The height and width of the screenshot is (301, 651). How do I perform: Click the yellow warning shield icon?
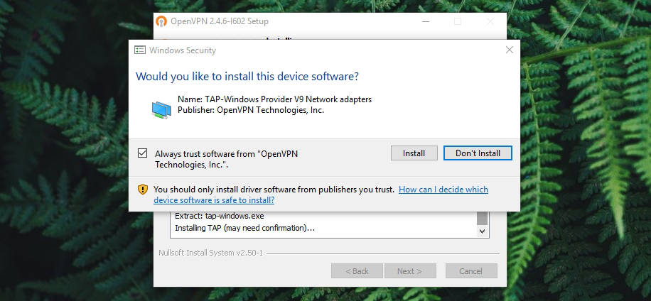coord(143,190)
